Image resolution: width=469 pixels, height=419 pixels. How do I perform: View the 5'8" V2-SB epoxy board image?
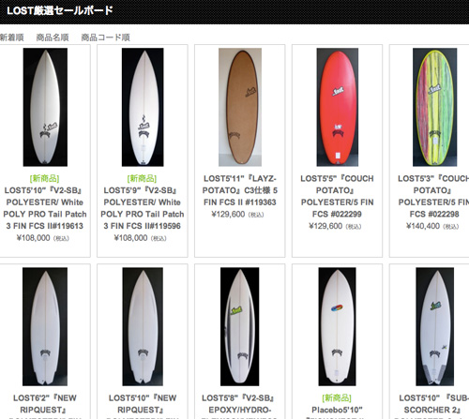[x=240, y=326]
